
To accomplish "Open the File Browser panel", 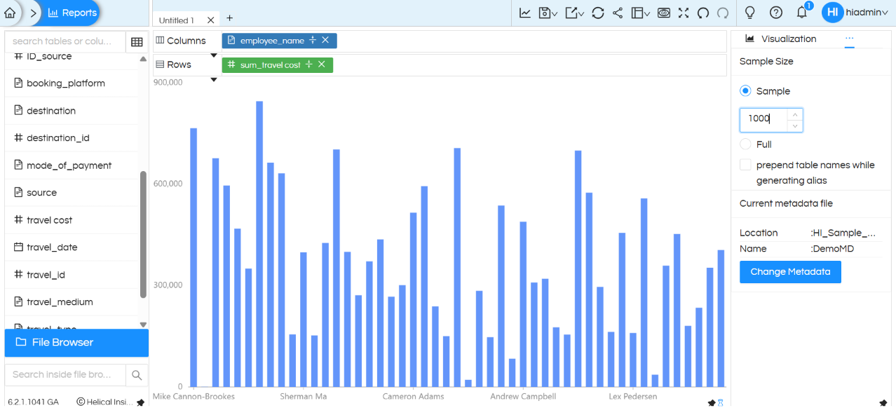I will tap(76, 343).
